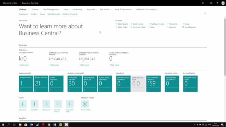Open the Customers tab link
Screen dimensions: 226x127
tap(23, 14)
